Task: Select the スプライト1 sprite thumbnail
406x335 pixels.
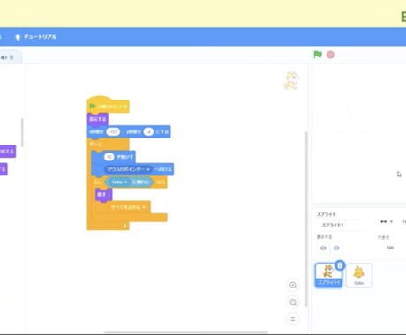Action: point(328,275)
